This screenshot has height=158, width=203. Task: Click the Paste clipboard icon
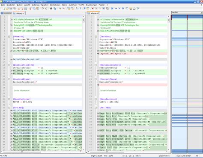coord(38,9)
